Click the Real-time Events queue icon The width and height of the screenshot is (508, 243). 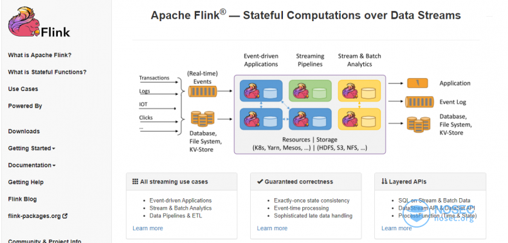[x=203, y=92]
